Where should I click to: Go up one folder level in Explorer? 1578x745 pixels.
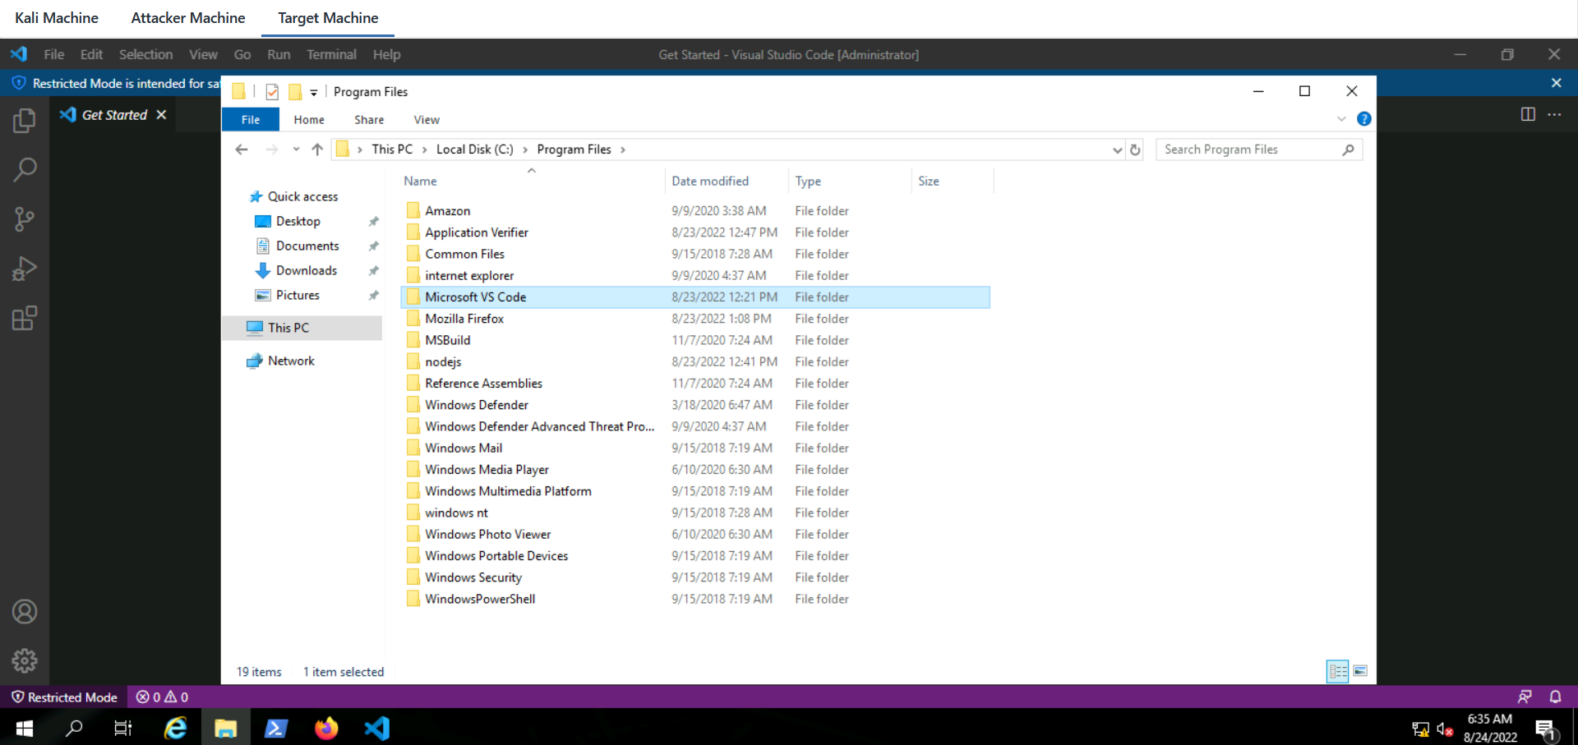[317, 149]
